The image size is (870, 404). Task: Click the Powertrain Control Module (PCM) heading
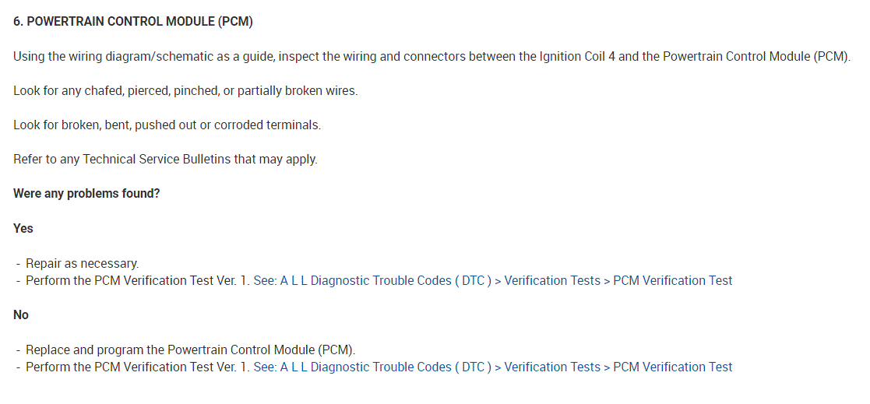tap(133, 22)
